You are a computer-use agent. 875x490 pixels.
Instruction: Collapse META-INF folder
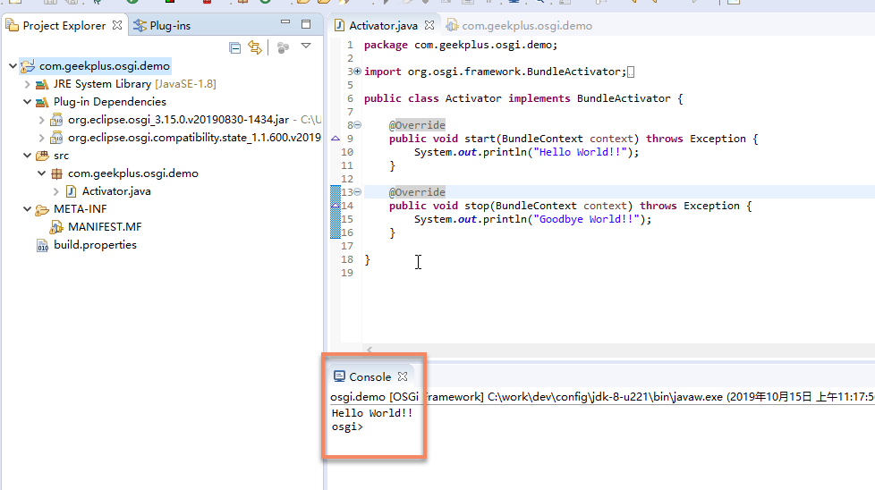click(x=27, y=209)
